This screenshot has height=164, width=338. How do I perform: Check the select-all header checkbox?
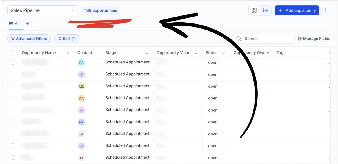(x=13, y=53)
